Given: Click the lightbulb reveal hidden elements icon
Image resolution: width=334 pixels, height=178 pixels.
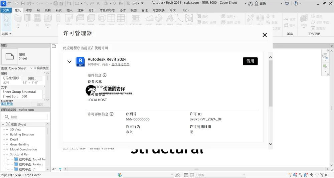Looking at the screenshot, I should coord(60,169).
